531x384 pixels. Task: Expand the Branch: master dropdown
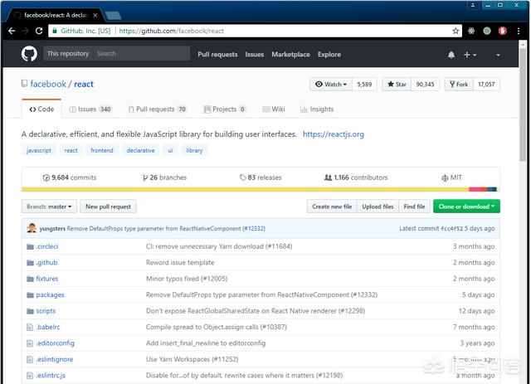point(49,207)
